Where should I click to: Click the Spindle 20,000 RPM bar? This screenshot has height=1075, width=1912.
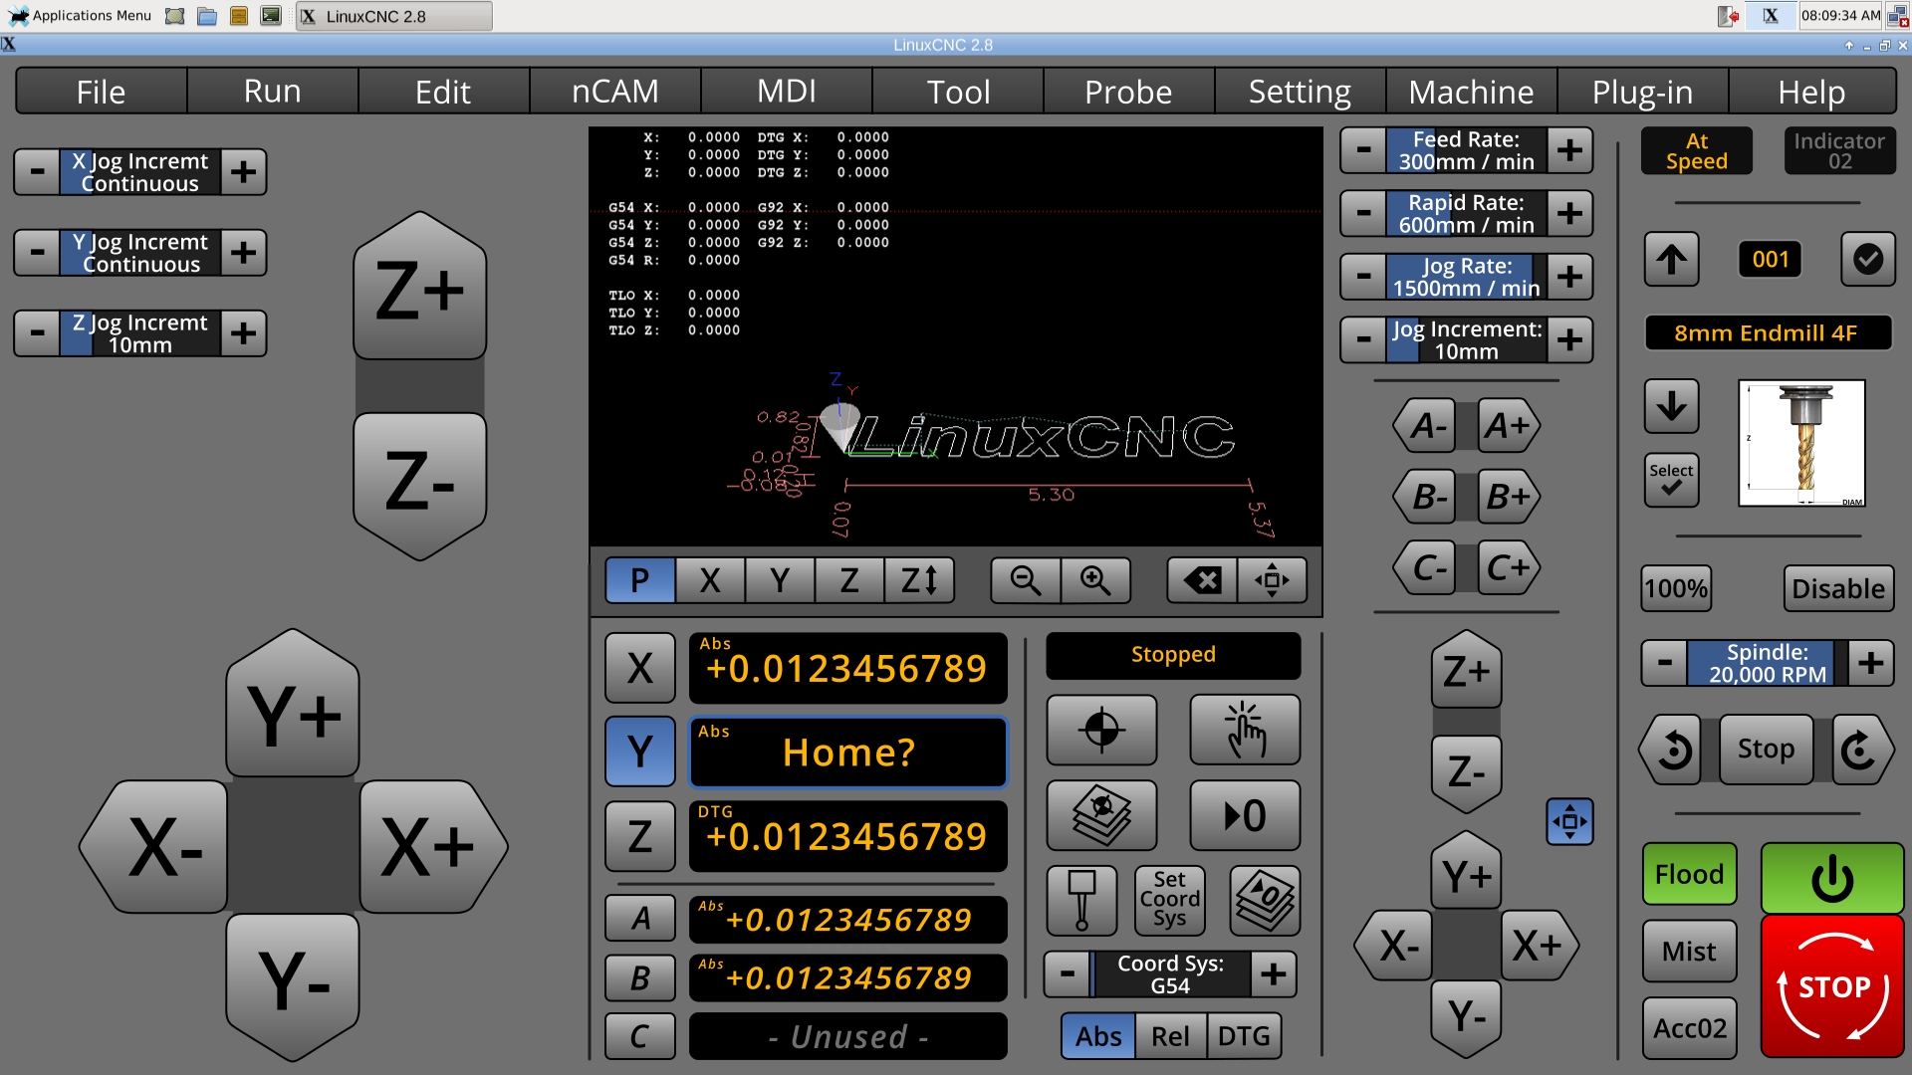1768,663
